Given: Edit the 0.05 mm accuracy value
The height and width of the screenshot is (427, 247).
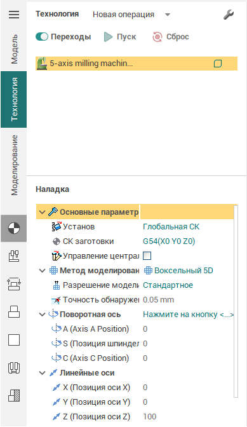Looking at the screenshot, I should pos(159,300).
